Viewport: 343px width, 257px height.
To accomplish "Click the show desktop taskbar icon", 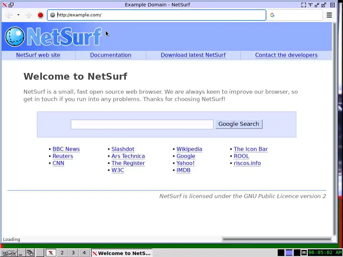I will coord(21,253).
